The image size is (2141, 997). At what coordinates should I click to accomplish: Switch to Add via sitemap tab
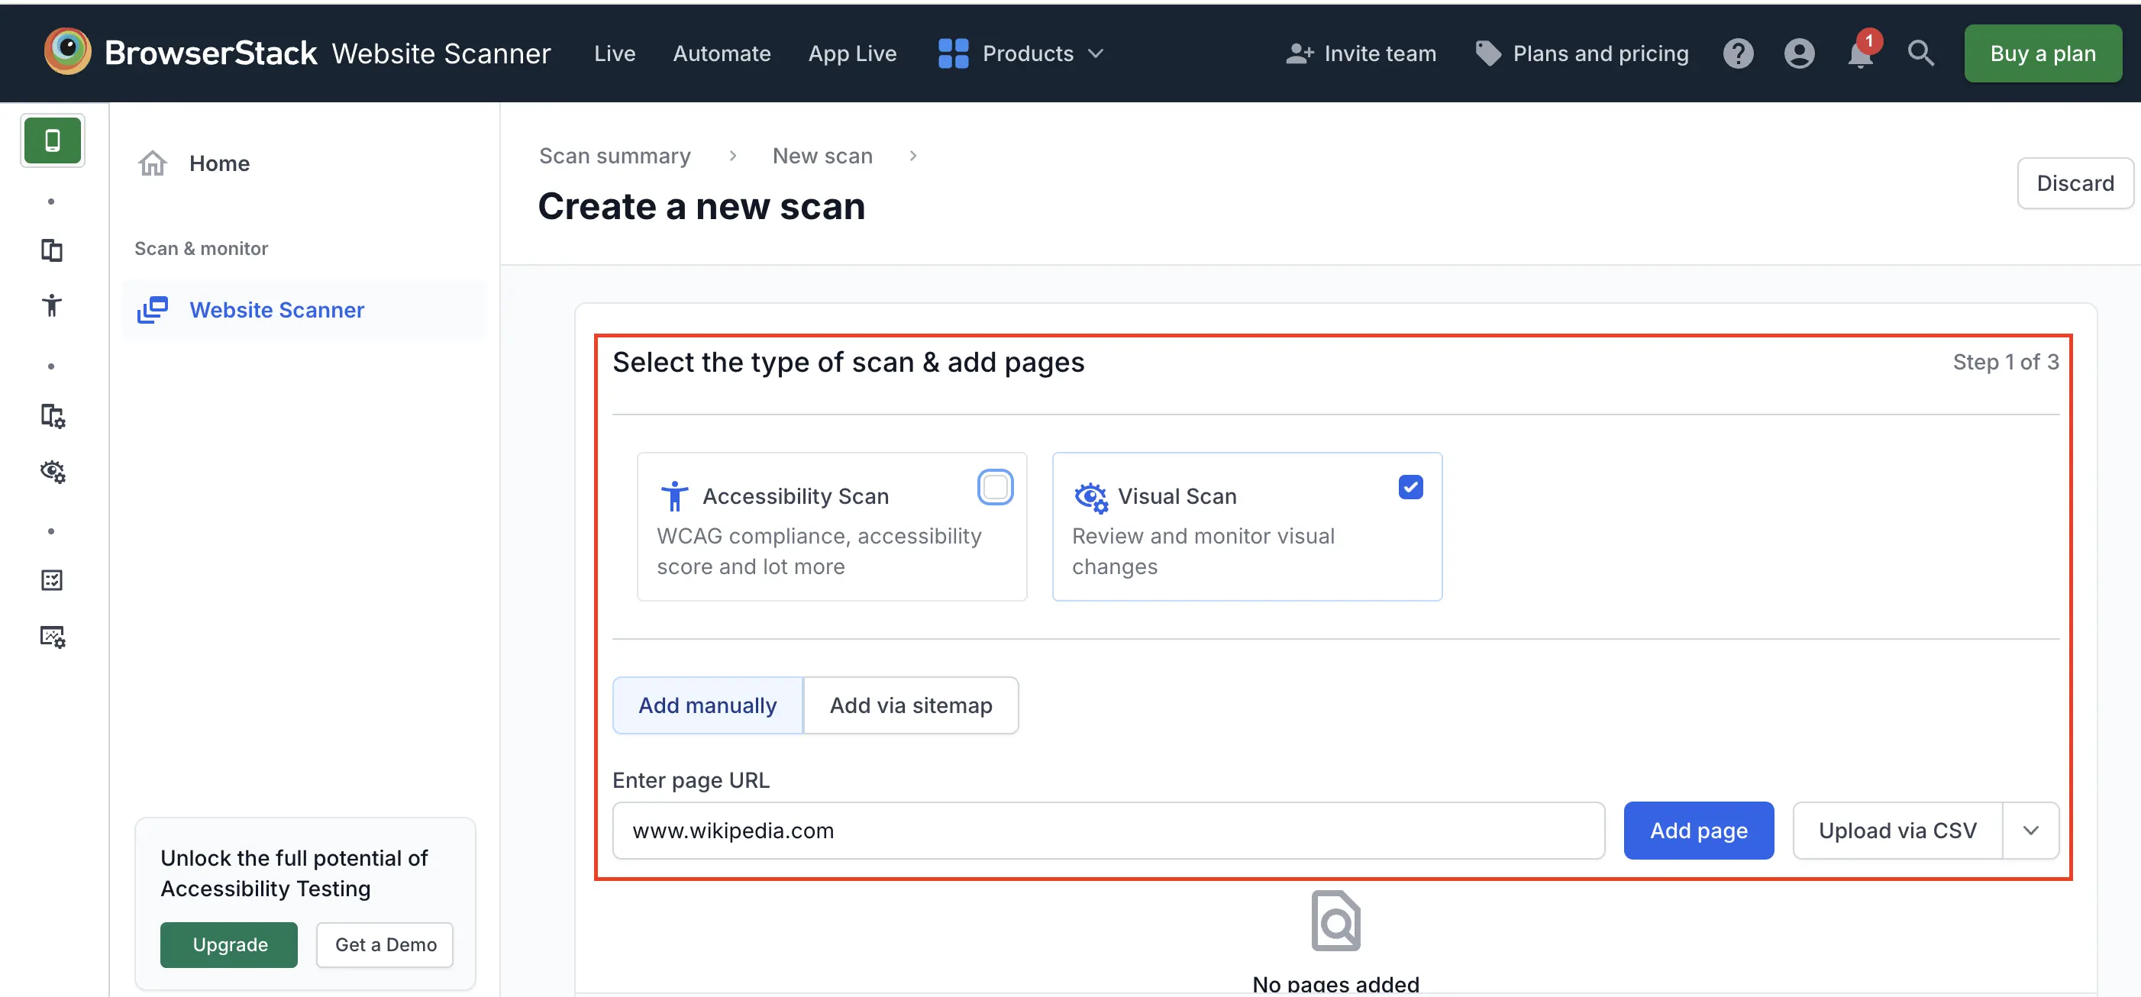(x=911, y=705)
